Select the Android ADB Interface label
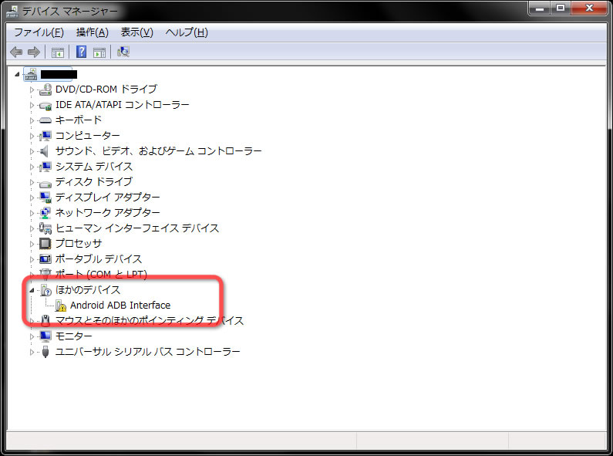 coord(120,305)
